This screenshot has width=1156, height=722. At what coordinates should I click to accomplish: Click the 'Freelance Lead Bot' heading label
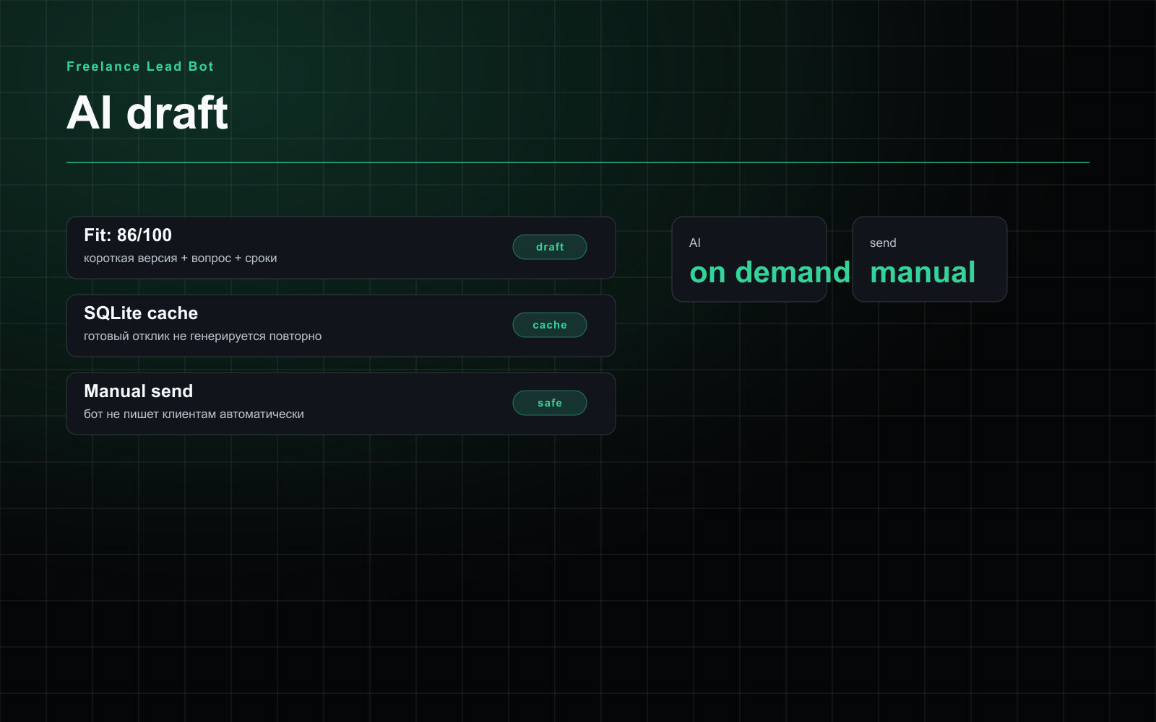tap(140, 66)
